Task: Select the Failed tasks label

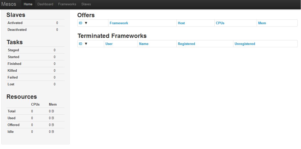Action: click(x=13, y=77)
